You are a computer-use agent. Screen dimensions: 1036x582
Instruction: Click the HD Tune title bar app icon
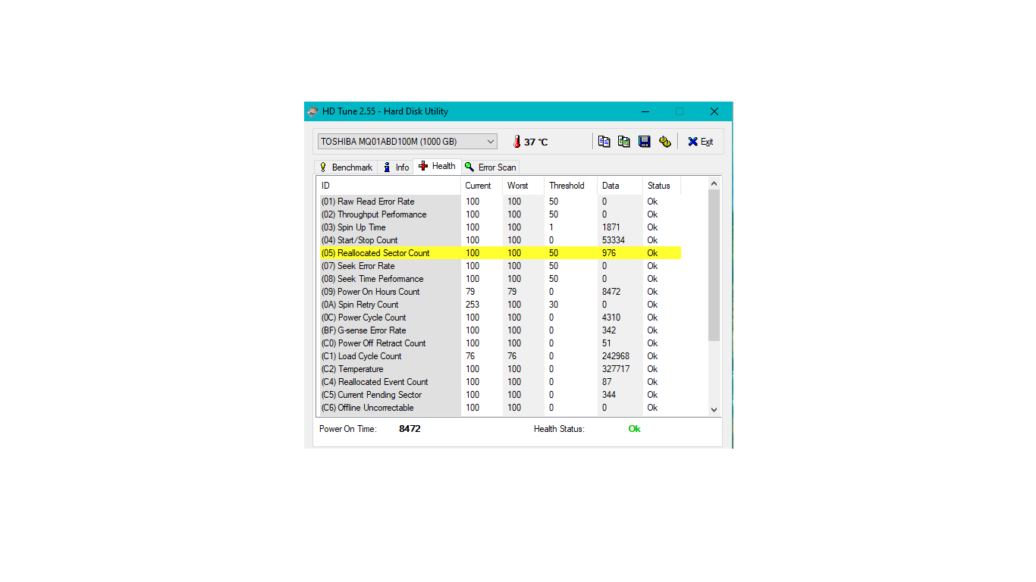point(312,111)
